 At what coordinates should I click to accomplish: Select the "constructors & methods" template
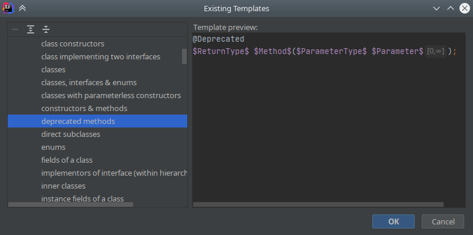click(x=84, y=108)
